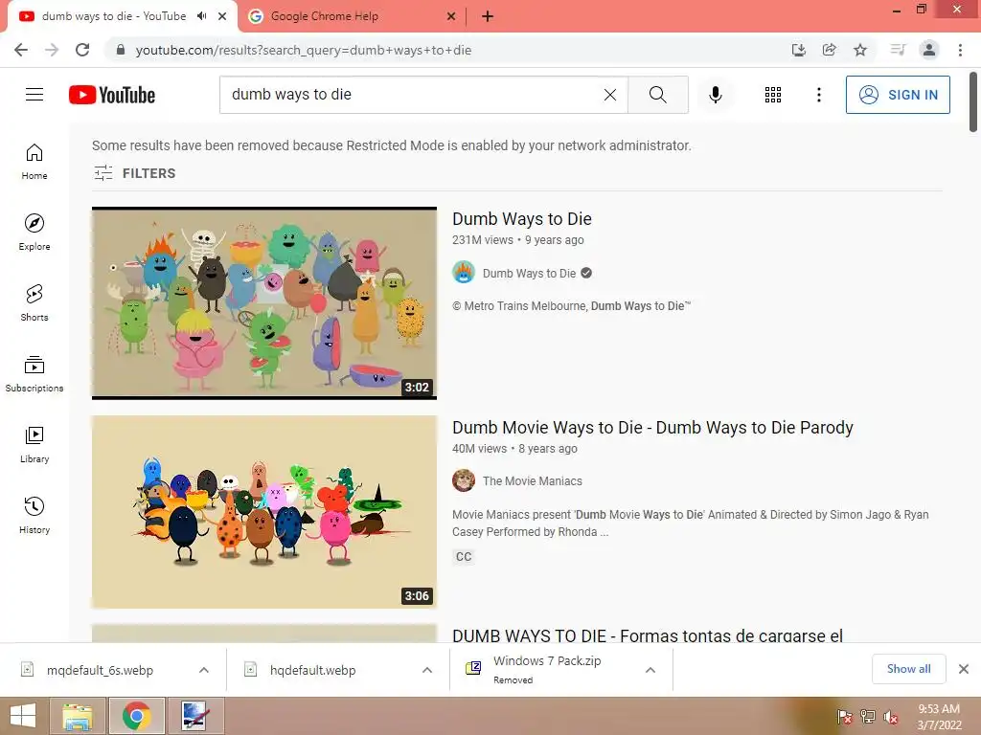Click the YouTube logo
Image resolution: width=981 pixels, height=735 pixels.
tap(112, 95)
